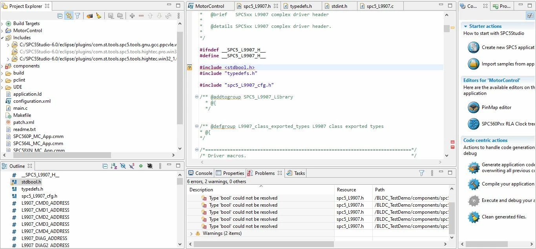Toggle hide fields in Outline toolbar
Image resolution: width=536 pixels, height=249 pixels.
(123, 166)
